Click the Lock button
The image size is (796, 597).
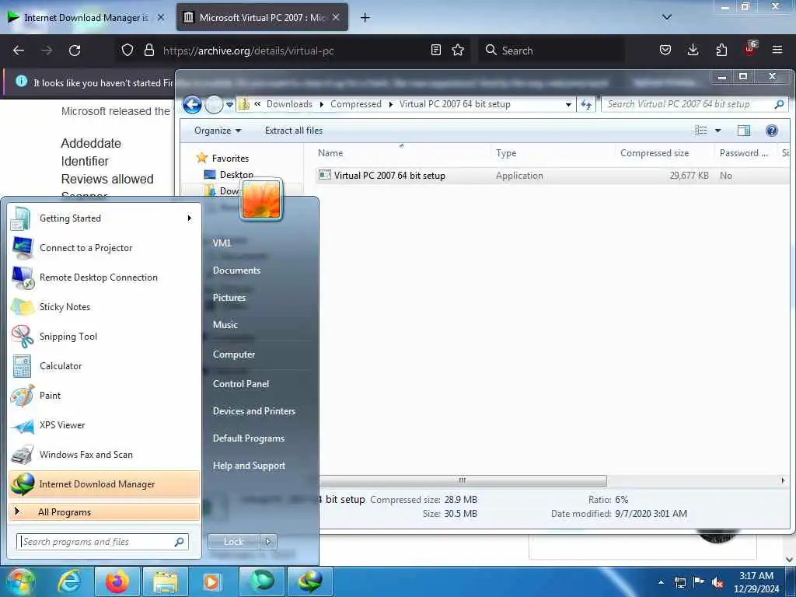pos(233,542)
